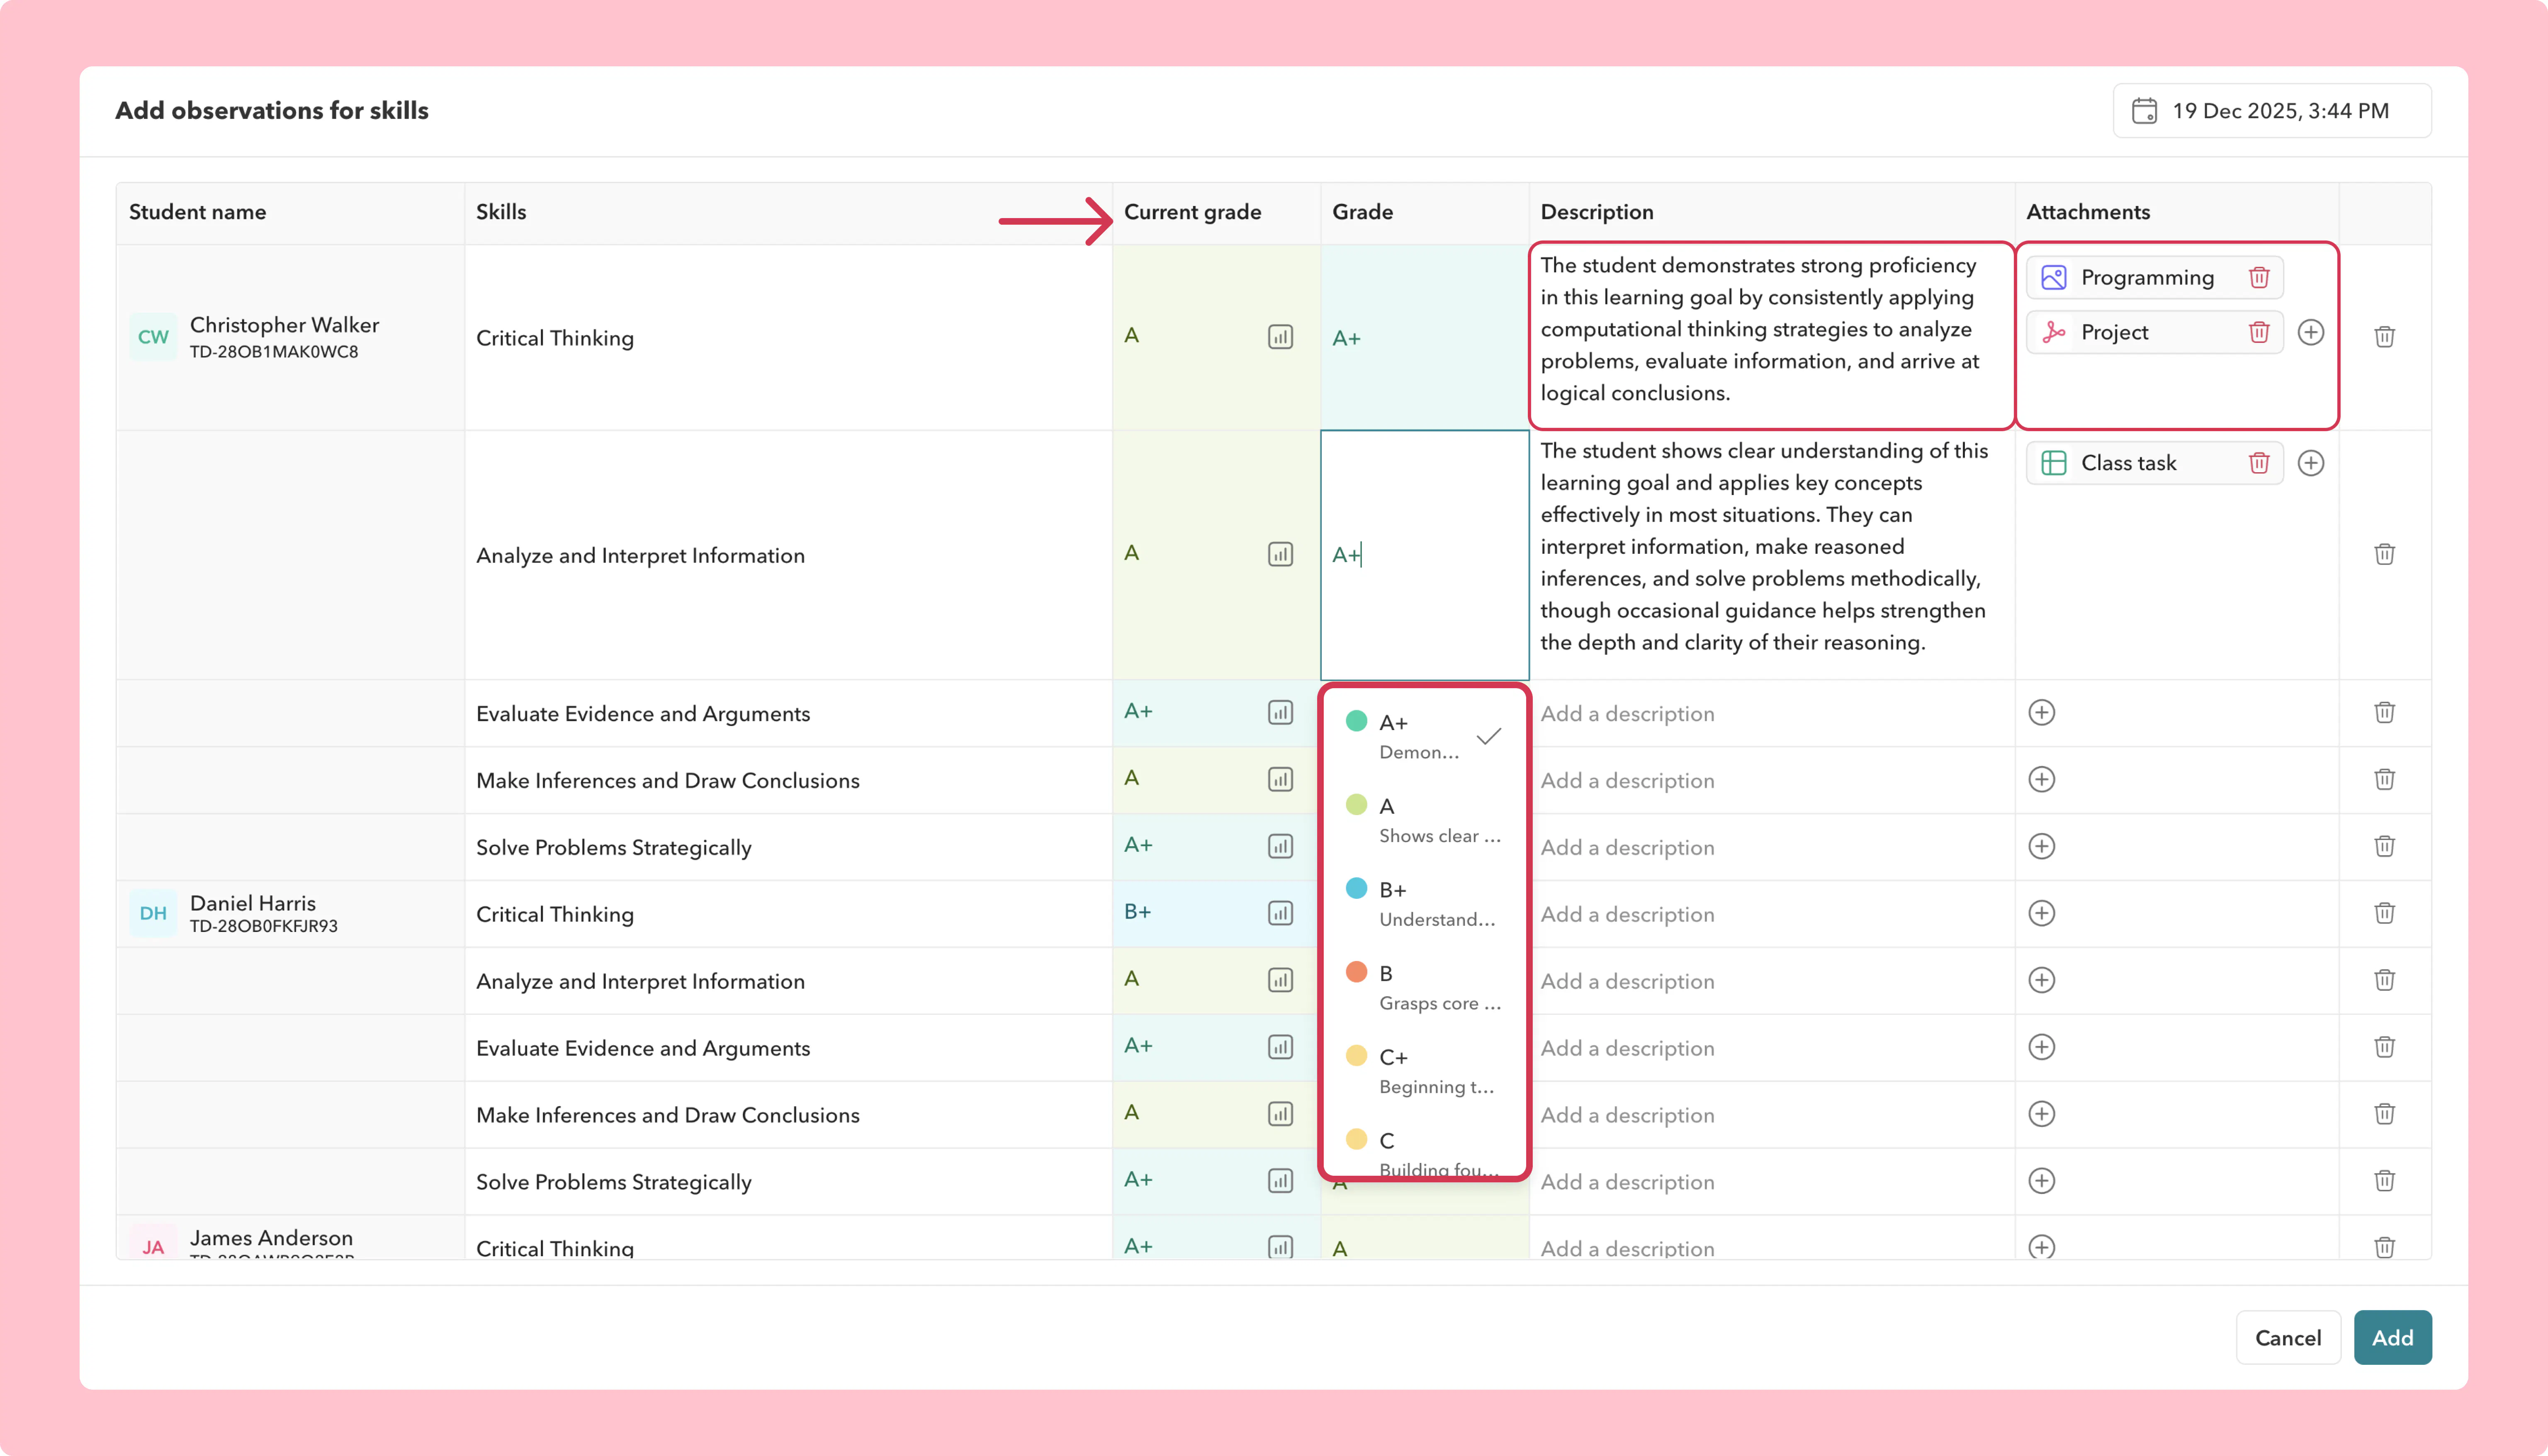The width and height of the screenshot is (2548, 1456).
Task: Delete Christopher's Make Inferences and Draw Conclusions row
Action: click(x=2385, y=779)
